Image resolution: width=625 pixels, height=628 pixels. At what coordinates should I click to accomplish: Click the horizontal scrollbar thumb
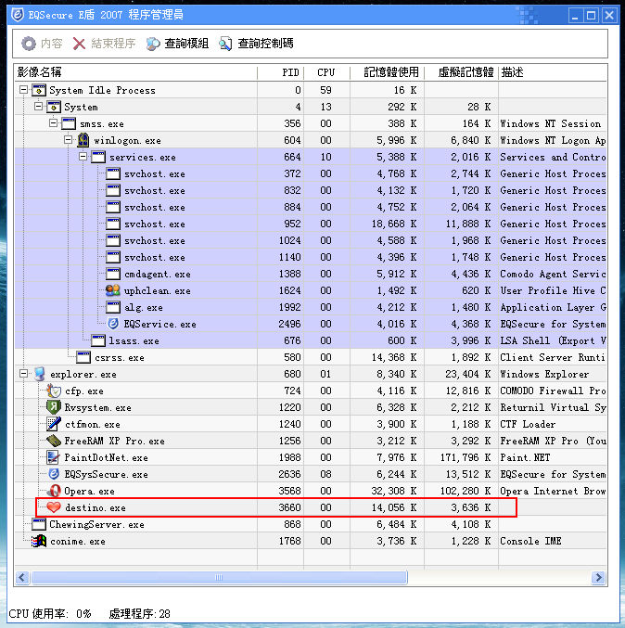[219, 577]
